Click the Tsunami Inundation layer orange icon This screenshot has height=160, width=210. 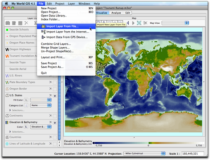coord(7,56)
